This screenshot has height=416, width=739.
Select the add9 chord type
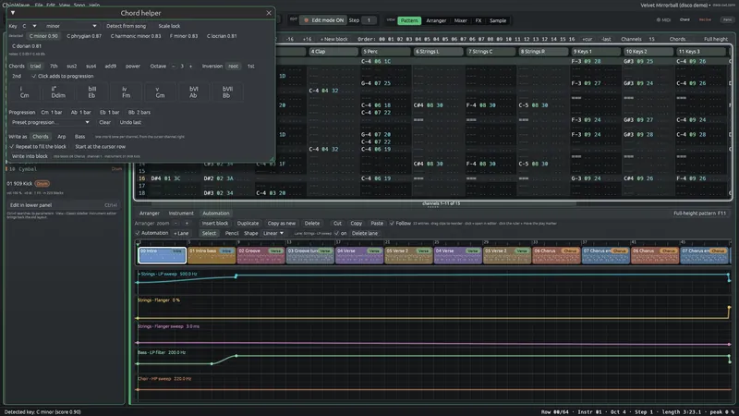pos(110,66)
